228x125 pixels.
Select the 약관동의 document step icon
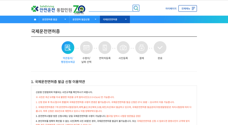tap(68, 48)
